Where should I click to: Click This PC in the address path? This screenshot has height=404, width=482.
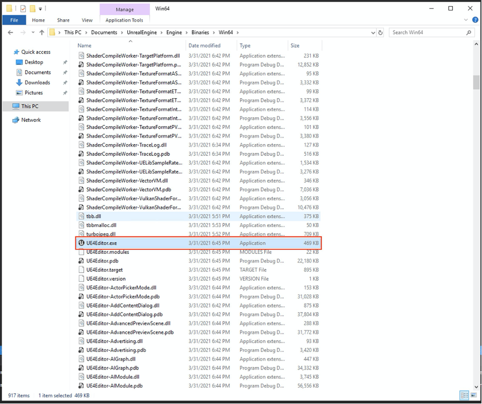(x=73, y=32)
